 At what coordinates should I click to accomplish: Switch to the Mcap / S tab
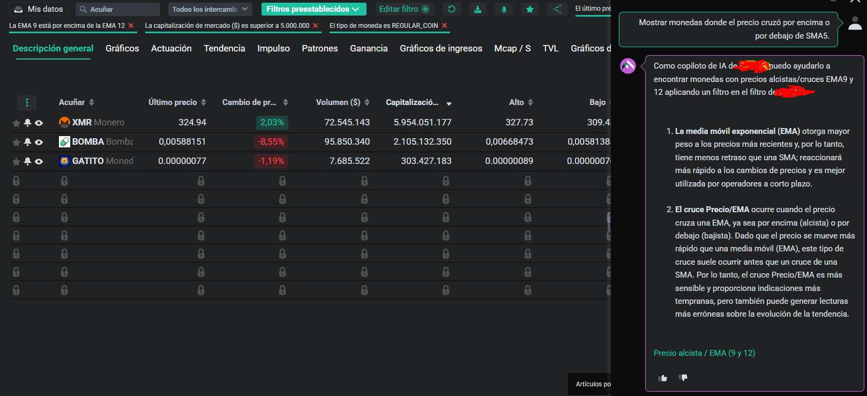pyautogui.click(x=512, y=48)
